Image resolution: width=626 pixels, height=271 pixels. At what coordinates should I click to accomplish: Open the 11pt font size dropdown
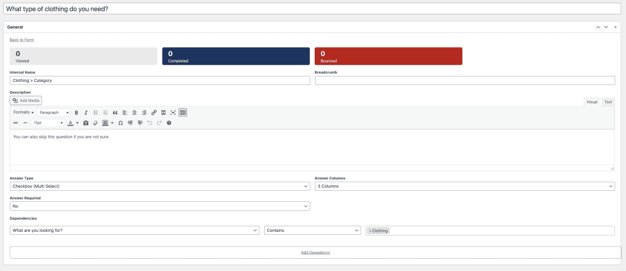click(x=48, y=123)
